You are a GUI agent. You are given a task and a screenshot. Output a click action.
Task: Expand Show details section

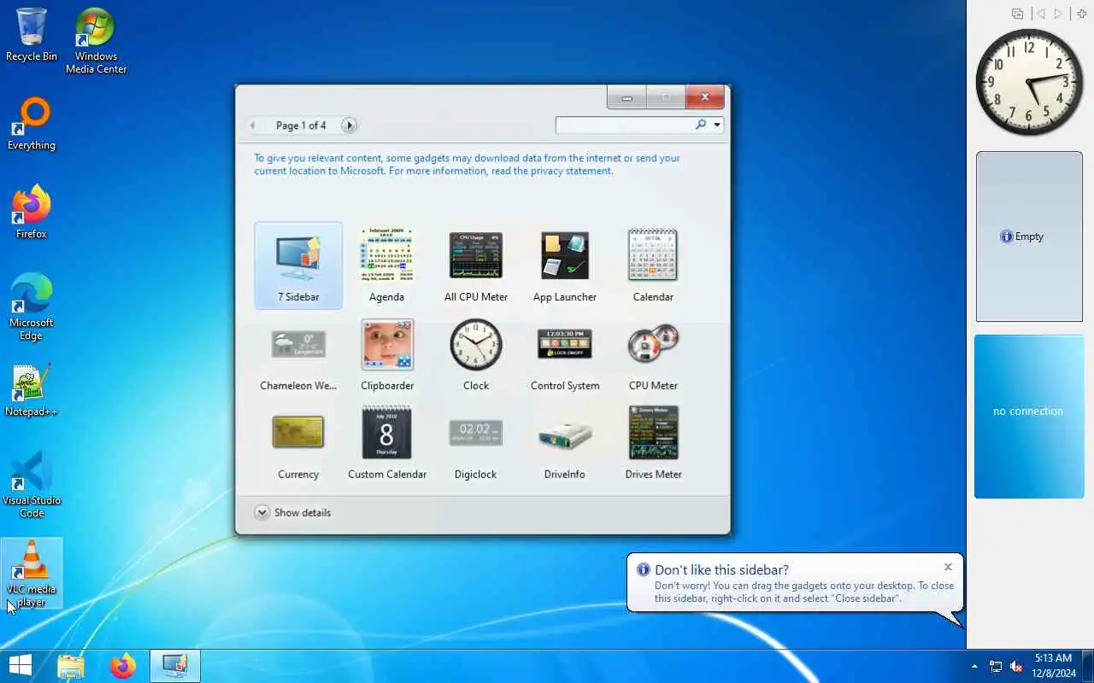point(293,512)
